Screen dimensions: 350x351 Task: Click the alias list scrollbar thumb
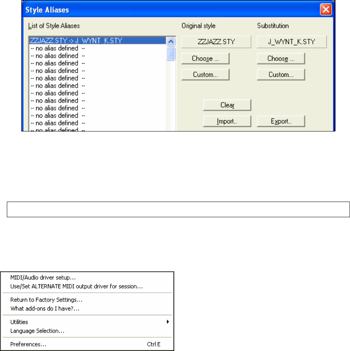point(171,53)
